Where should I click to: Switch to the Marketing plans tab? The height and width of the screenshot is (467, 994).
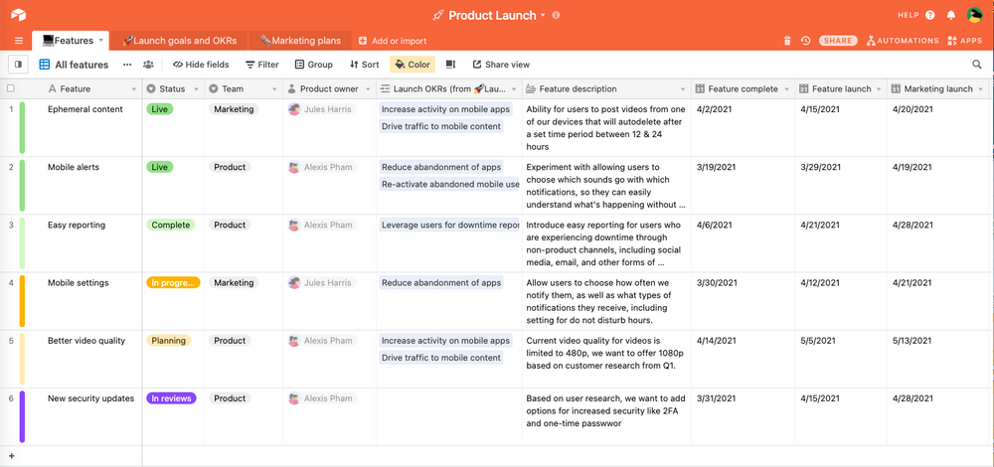299,41
